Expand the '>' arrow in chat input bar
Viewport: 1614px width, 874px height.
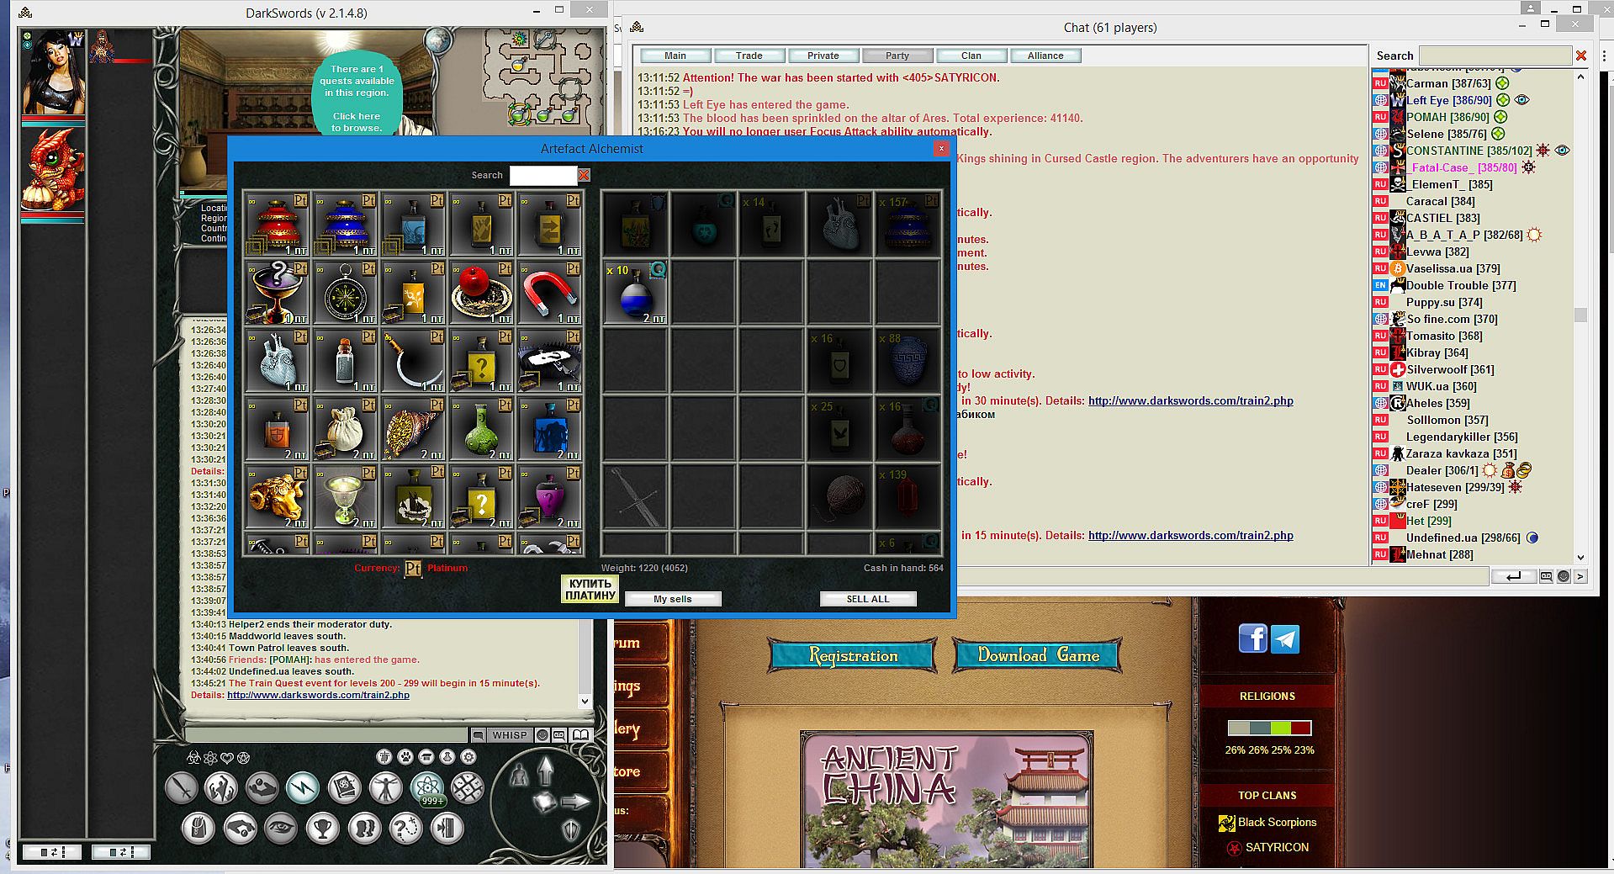click(x=1580, y=576)
